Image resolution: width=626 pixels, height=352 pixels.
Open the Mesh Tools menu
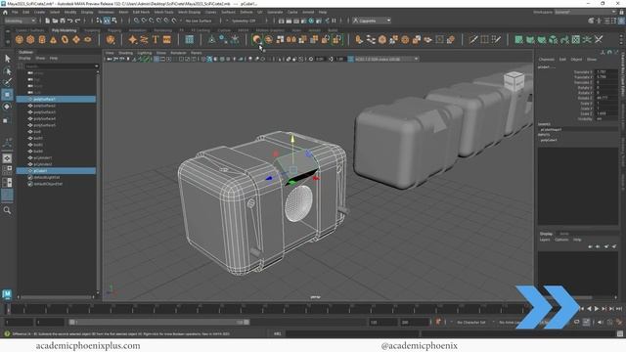163,12
